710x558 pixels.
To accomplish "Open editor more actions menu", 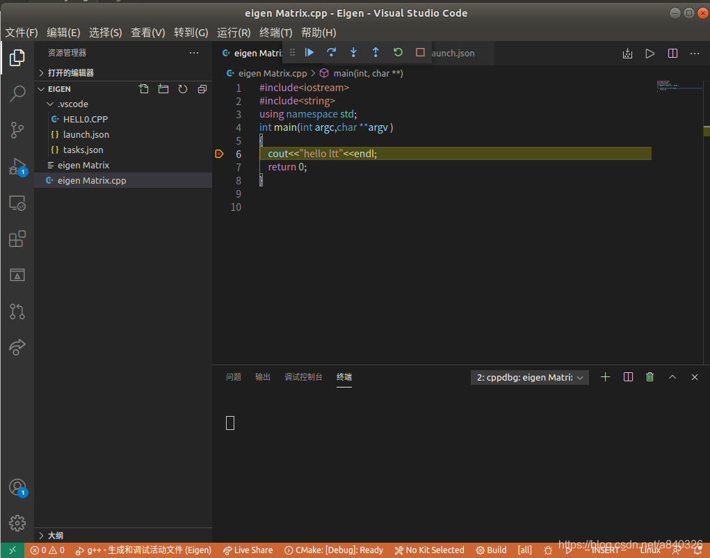I will (695, 54).
